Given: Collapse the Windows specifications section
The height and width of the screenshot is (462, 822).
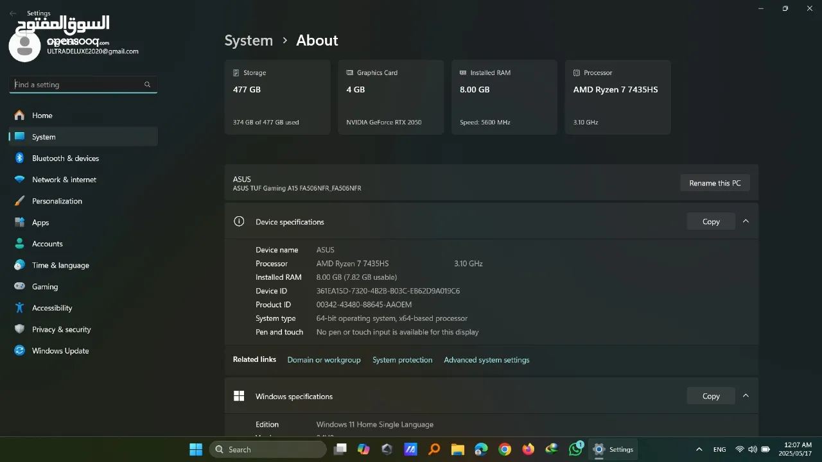Looking at the screenshot, I should coord(746,396).
